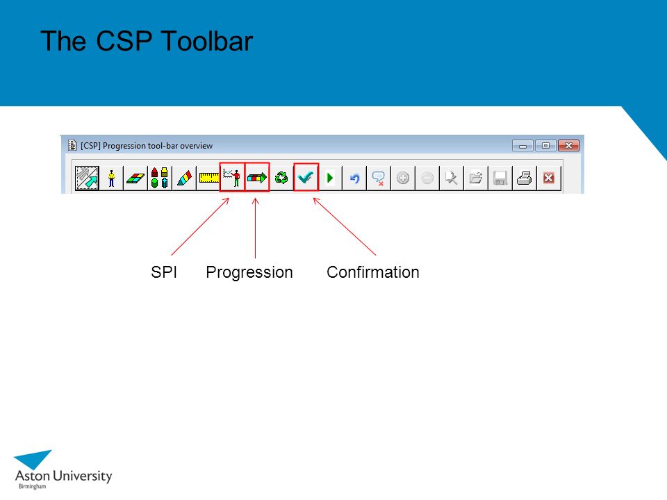Screen dimensions: 667x500
Task: Click the blue undo arrow icon
Action: pos(354,178)
